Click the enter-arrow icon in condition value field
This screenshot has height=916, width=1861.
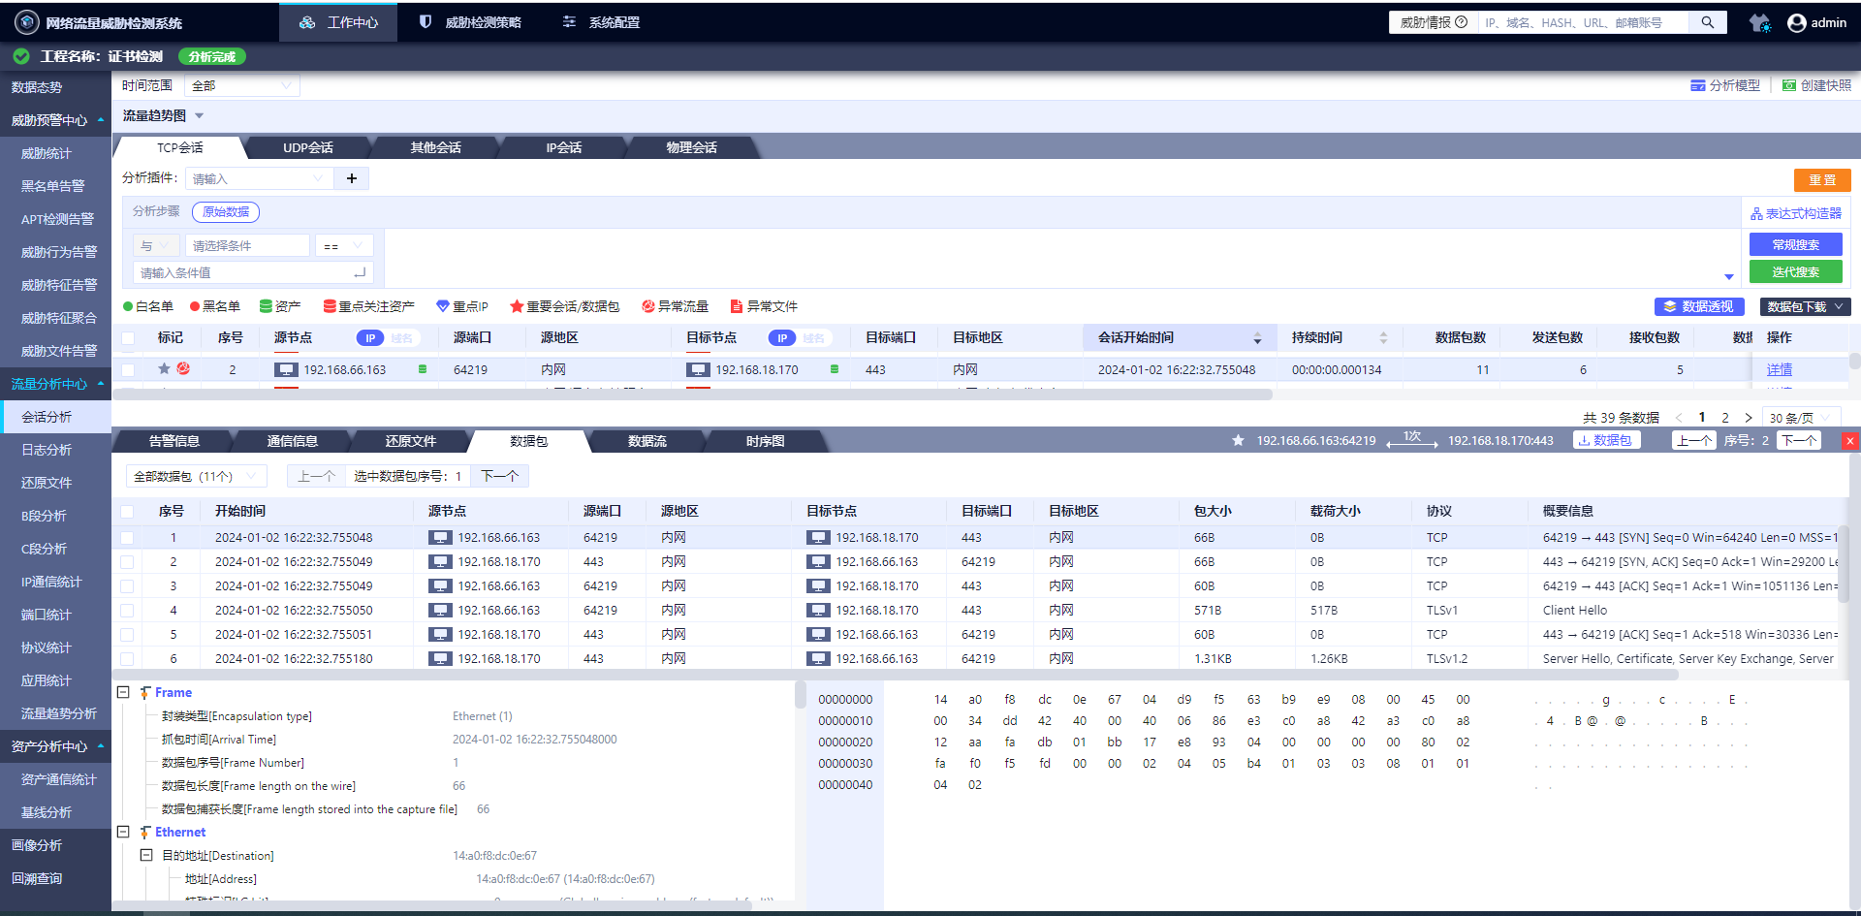click(x=360, y=272)
